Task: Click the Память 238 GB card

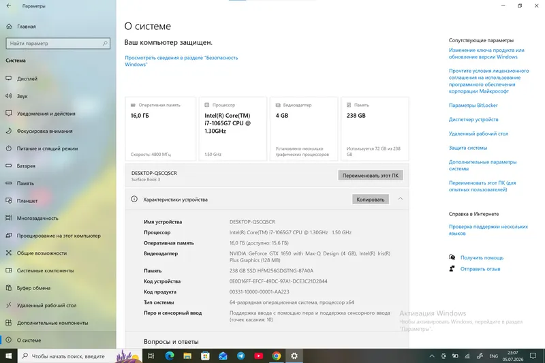Action: (375, 129)
